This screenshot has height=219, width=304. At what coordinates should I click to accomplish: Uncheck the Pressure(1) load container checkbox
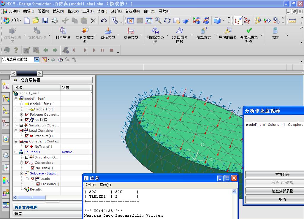tap(27, 136)
